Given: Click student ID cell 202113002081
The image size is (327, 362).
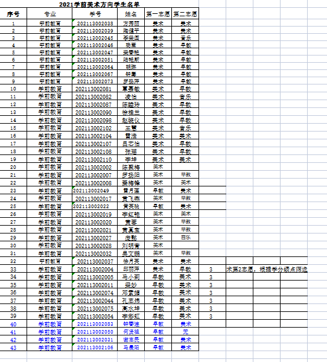Looking at the screenshot, I should pyautogui.click(x=95, y=89).
